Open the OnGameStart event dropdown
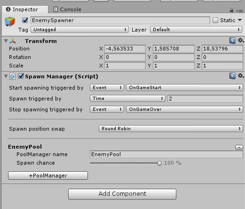Viewport: 245px width, 209px height. pyautogui.click(x=184, y=88)
